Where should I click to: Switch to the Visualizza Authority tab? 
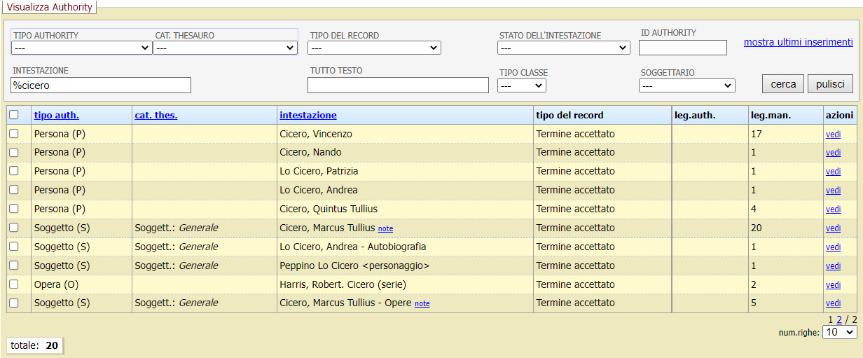(x=49, y=7)
